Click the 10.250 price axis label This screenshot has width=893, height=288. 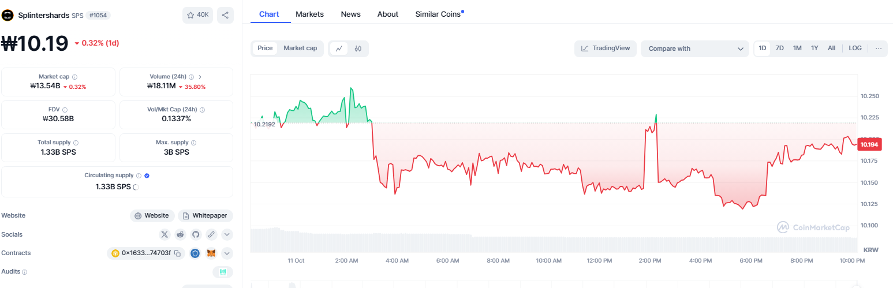click(x=869, y=96)
